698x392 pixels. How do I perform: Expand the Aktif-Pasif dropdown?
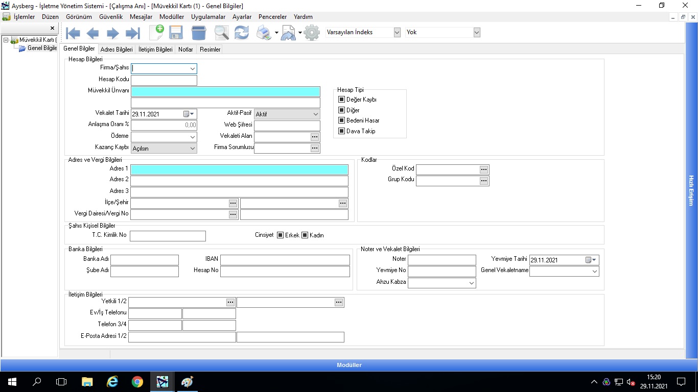point(315,114)
